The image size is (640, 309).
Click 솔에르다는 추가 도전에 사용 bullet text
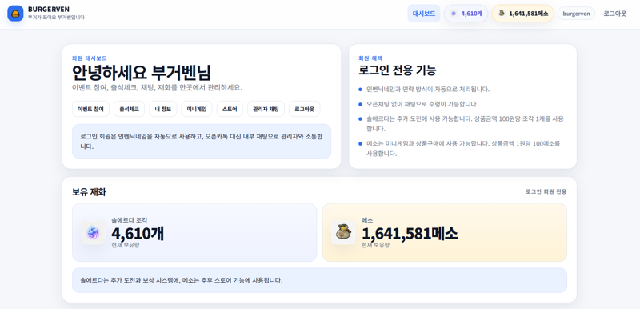click(465, 124)
